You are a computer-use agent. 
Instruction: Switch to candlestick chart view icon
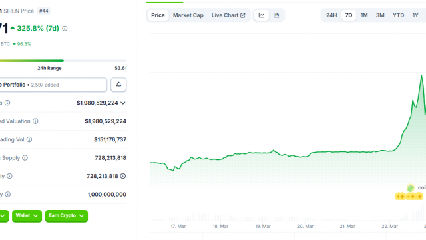pyautogui.click(x=276, y=15)
